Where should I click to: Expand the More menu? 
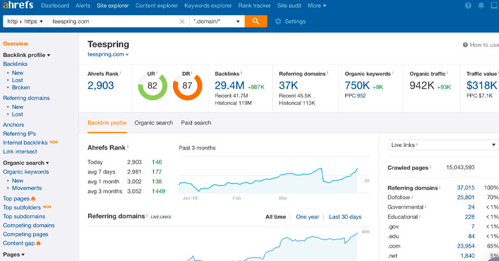click(317, 5)
